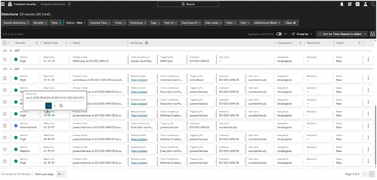Select all detections via header checkbox
This screenshot has height=180, width=377.
(x=5, y=43)
